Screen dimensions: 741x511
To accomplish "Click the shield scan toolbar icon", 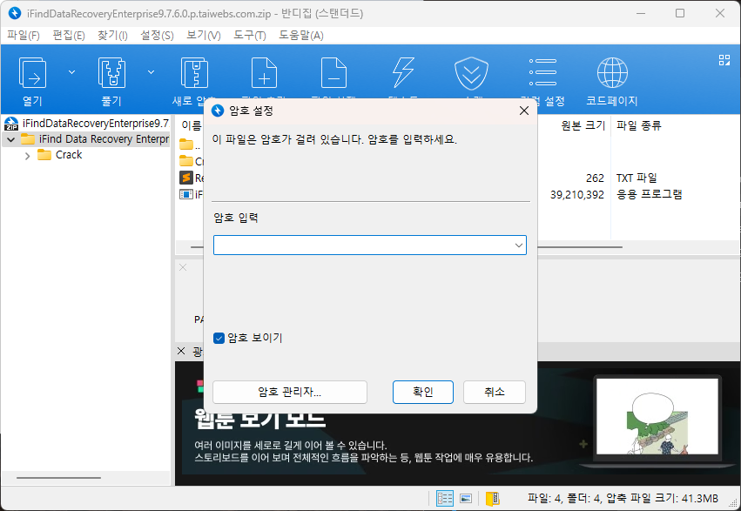I will pyautogui.click(x=471, y=73).
